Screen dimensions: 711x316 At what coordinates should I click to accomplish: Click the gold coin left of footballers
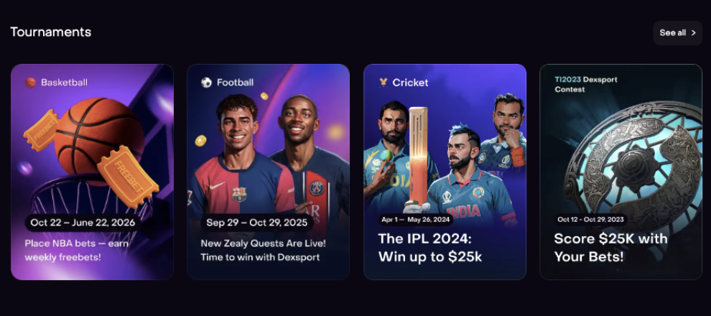click(200, 141)
